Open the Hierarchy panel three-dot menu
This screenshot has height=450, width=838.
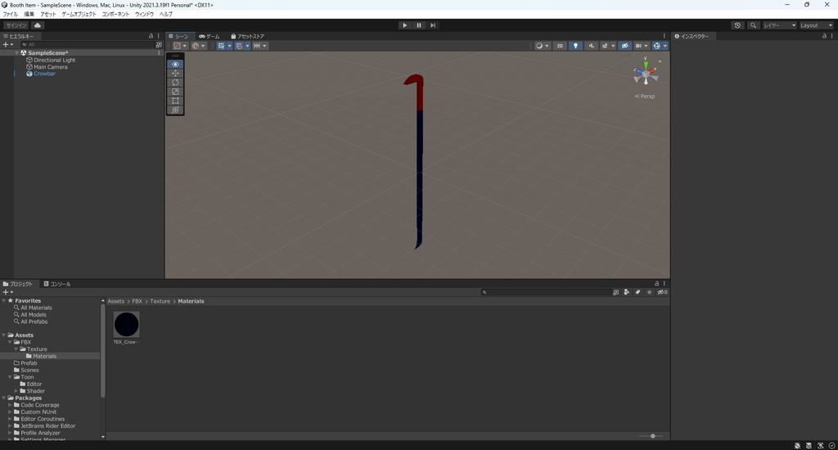pyautogui.click(x=158, y=36)
